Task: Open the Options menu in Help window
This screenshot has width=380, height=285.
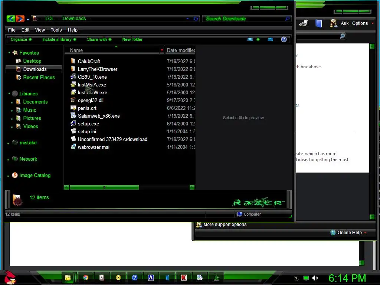Action: tap(363, 23)
